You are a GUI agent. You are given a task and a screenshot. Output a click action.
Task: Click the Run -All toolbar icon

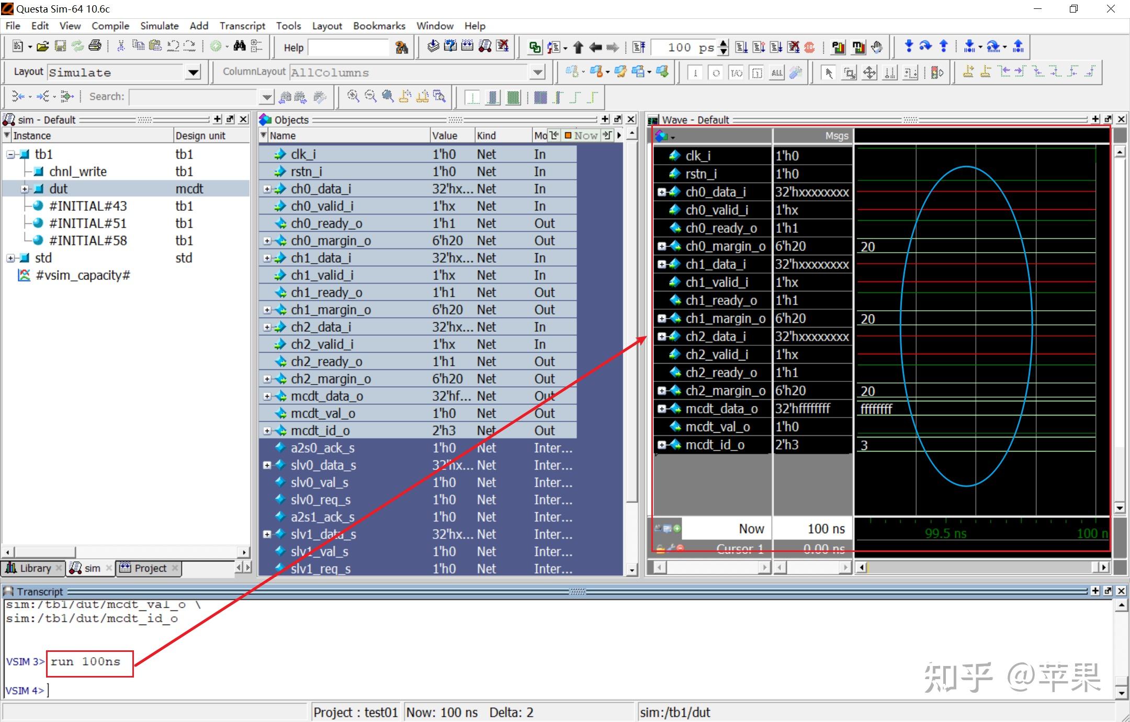(x=777, y=47)
